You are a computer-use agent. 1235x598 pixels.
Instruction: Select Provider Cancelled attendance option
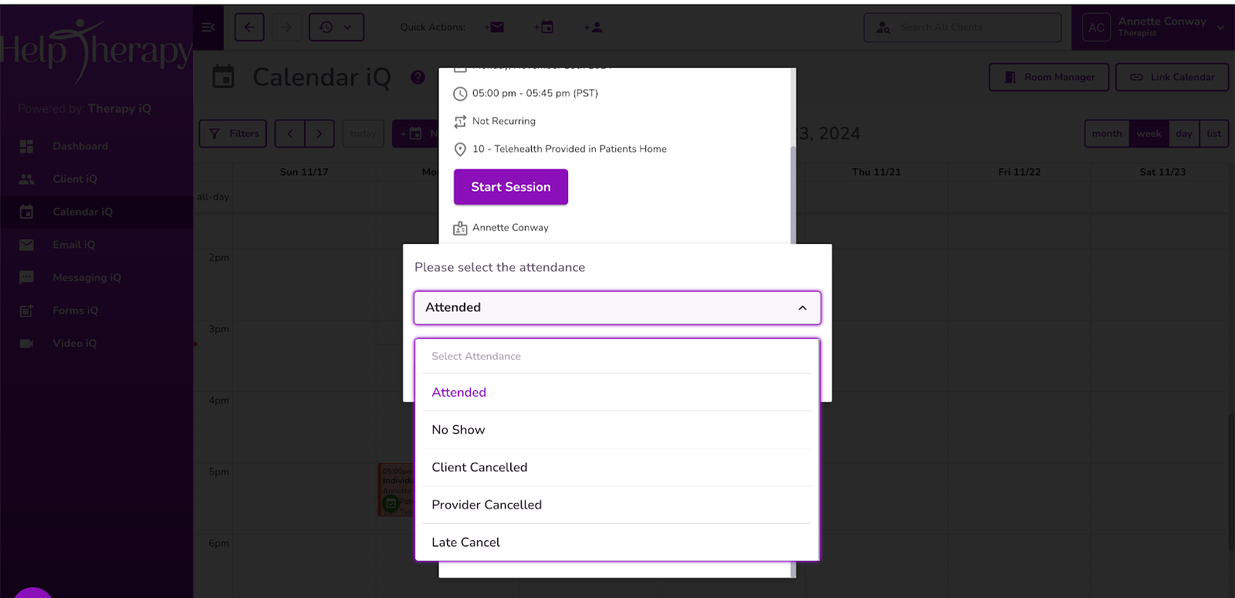pos(617,505)
